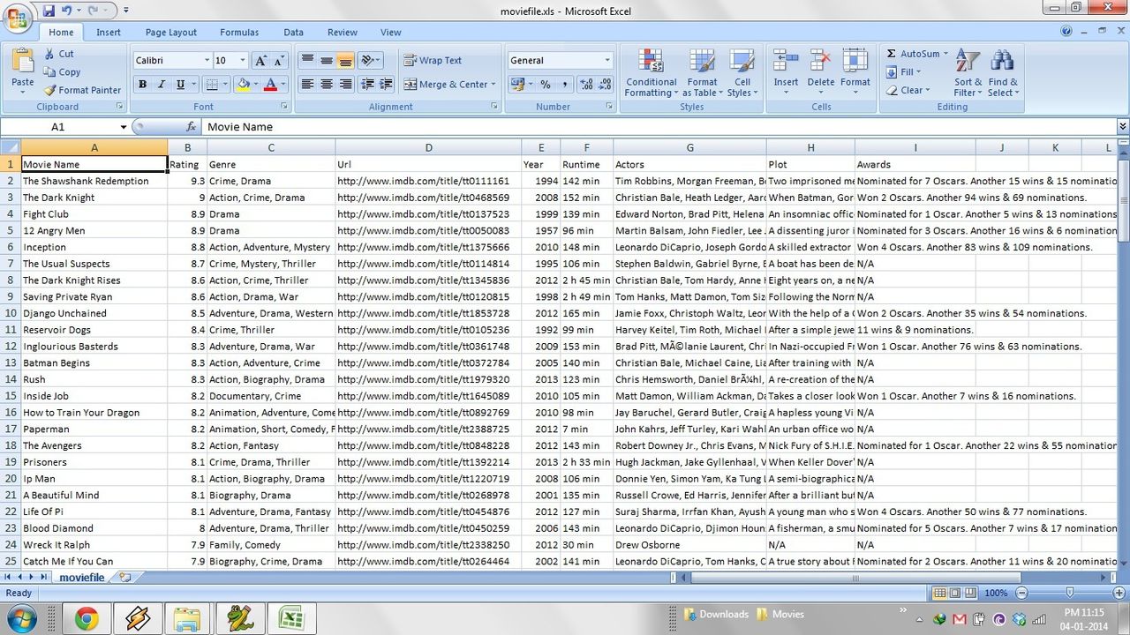
Task: Click the Clear button in Editing
Action: pyautogui.click(x=907, y=90)
